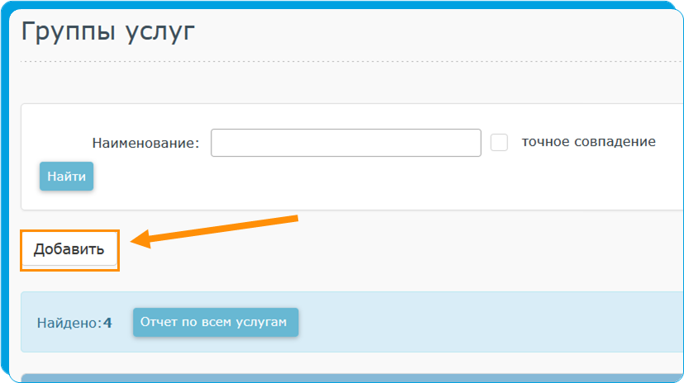Click the word Найдено in results bar

[68, 323]
